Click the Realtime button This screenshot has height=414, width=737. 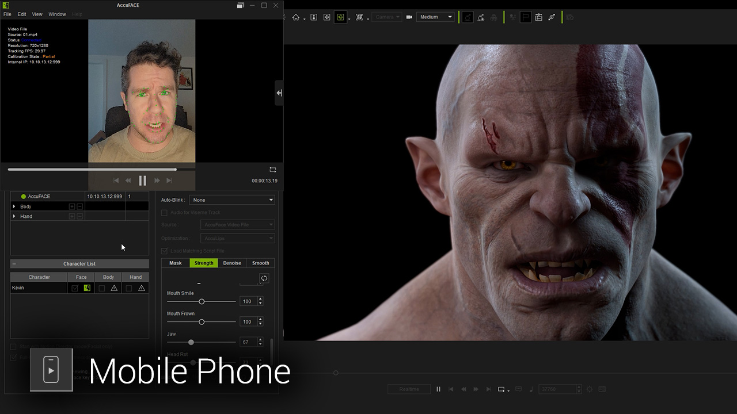[x=409, y=389]
